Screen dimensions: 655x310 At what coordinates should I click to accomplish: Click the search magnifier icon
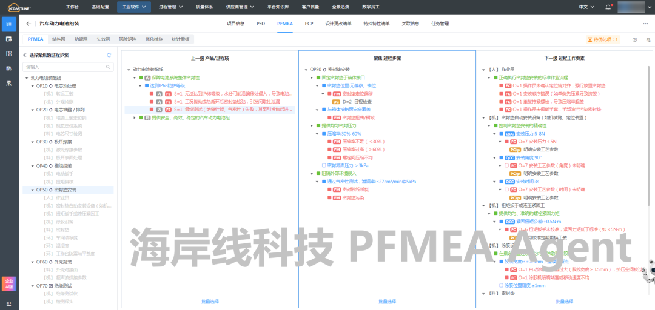(x=108, y=67)
